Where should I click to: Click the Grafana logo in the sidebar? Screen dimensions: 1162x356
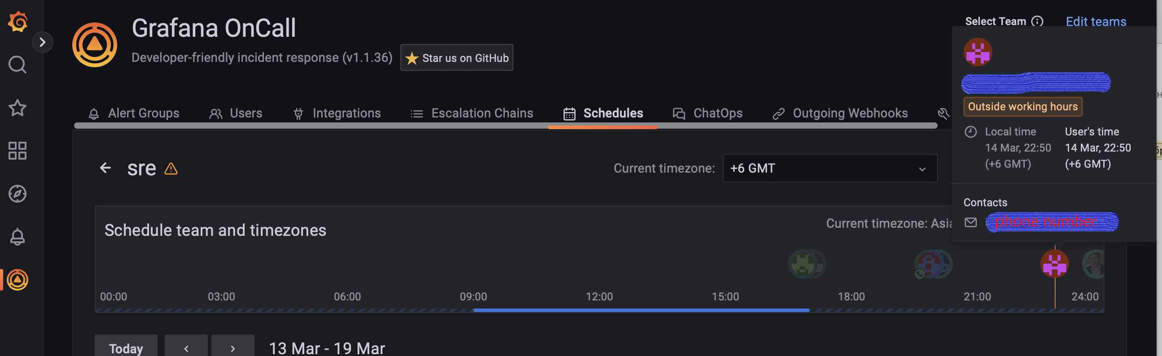17,21
